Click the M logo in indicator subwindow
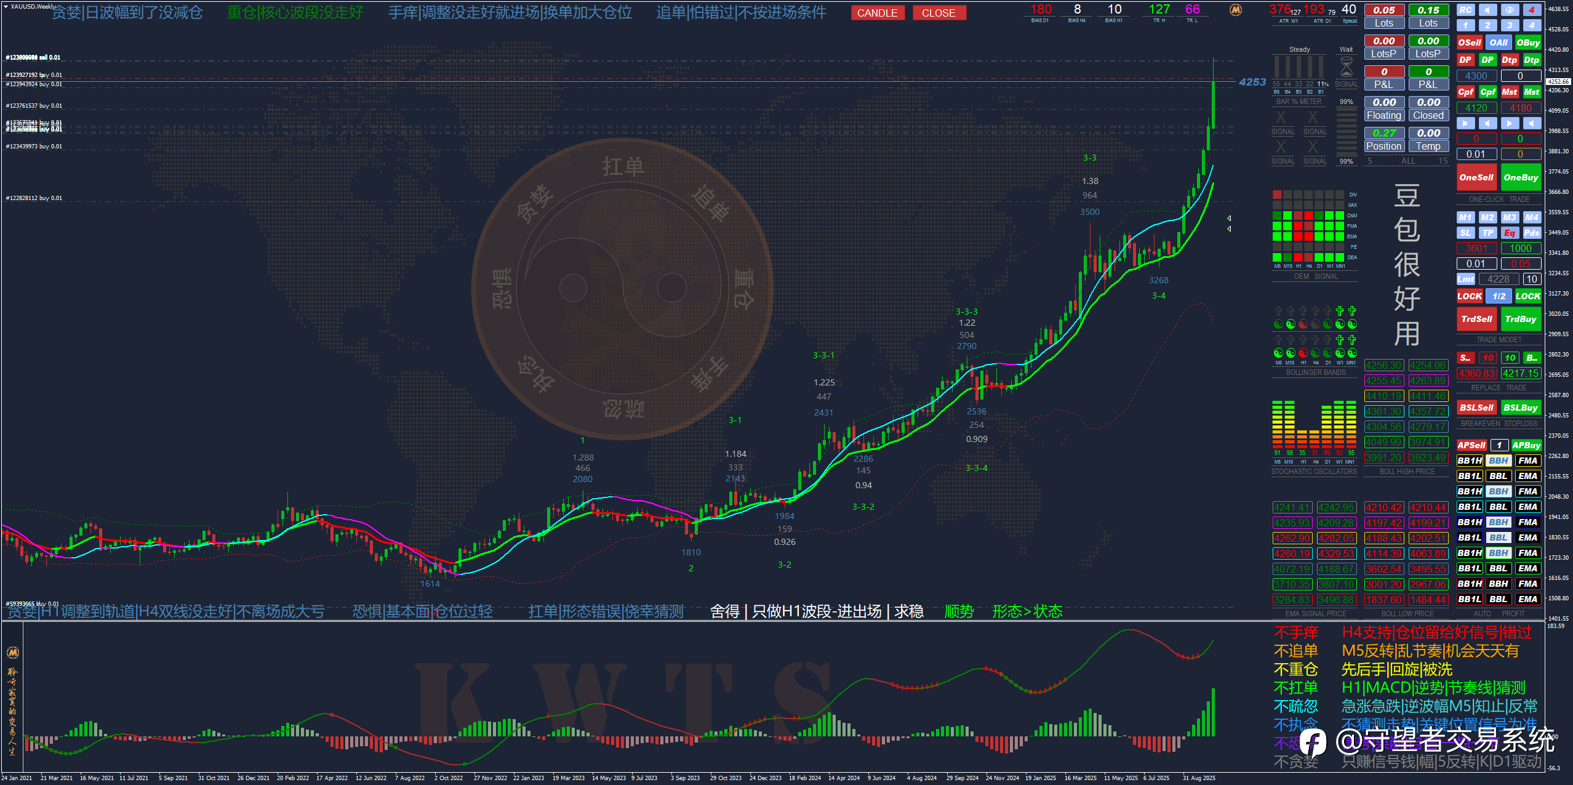 click(12, 652)
